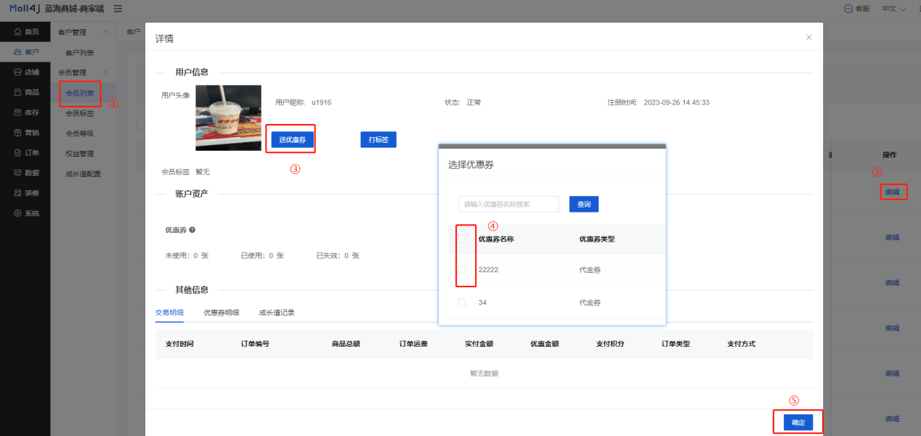Collapse the 客户管理 menu group
This screenshot has height=436, width=921.
[x=106, y=32]
